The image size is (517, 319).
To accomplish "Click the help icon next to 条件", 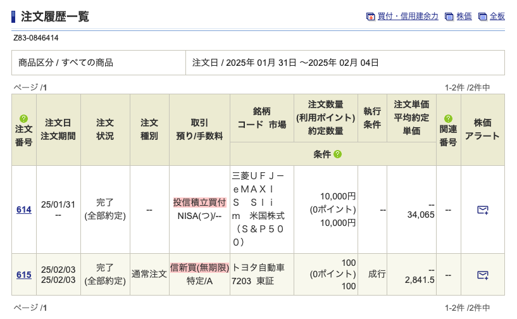I will point(337,154).
